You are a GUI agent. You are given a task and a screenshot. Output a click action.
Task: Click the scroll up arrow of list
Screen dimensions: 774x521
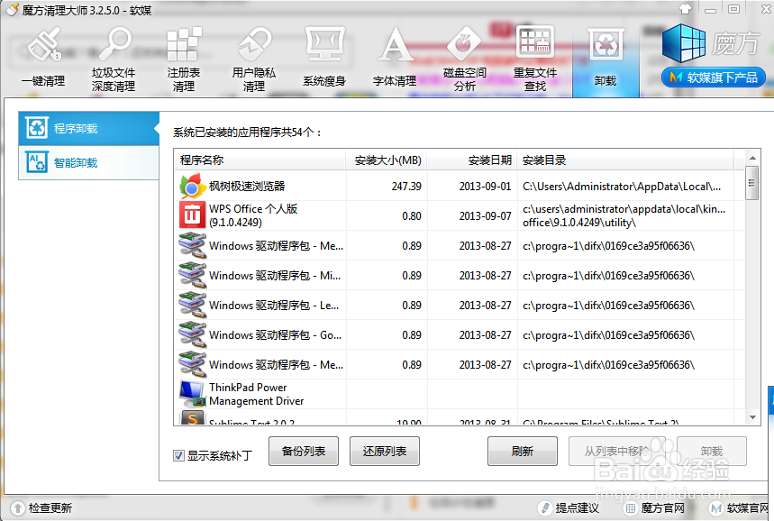[752, 158]
